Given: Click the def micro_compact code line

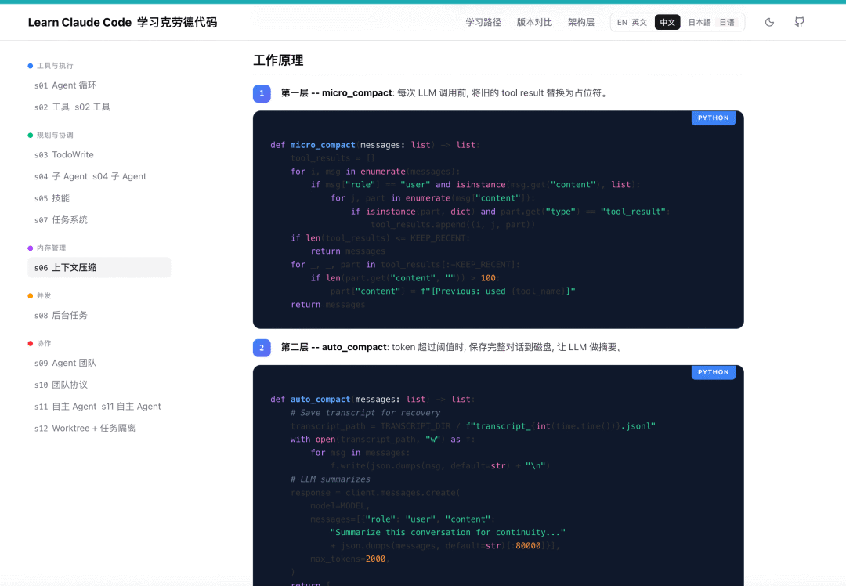Looking at the screenshot, I should pyautogui.click(x=375, y=145).
